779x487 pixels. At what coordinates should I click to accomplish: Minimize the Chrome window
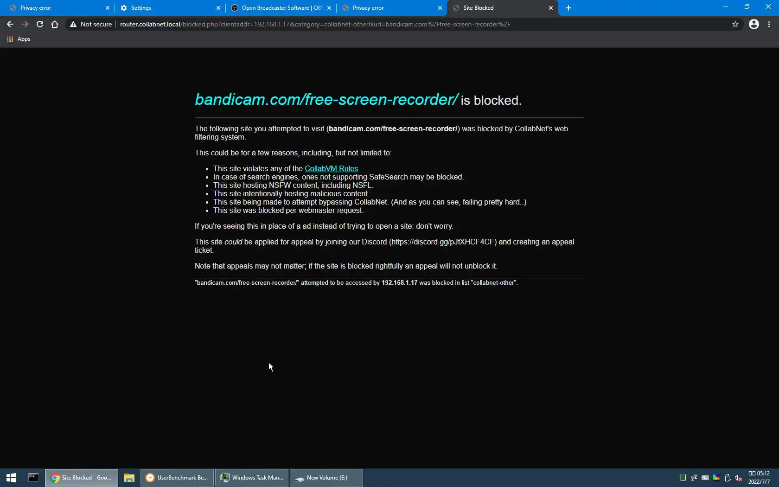pos(726,7)
